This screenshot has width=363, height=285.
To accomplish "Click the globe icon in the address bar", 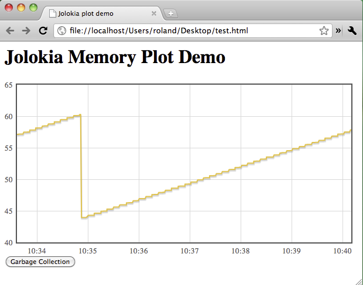I will click(61, 30).
